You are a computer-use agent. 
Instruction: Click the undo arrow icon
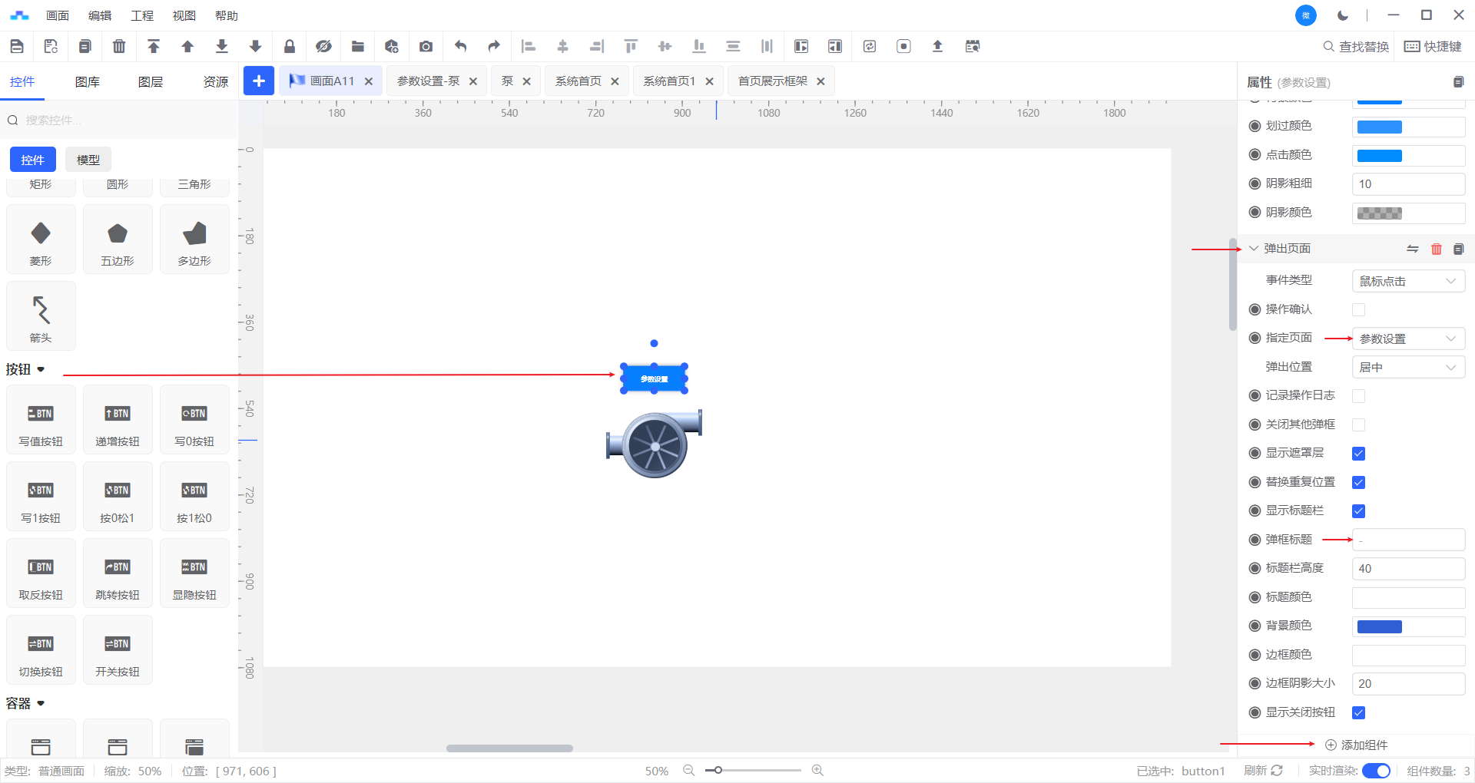[460, 47]
